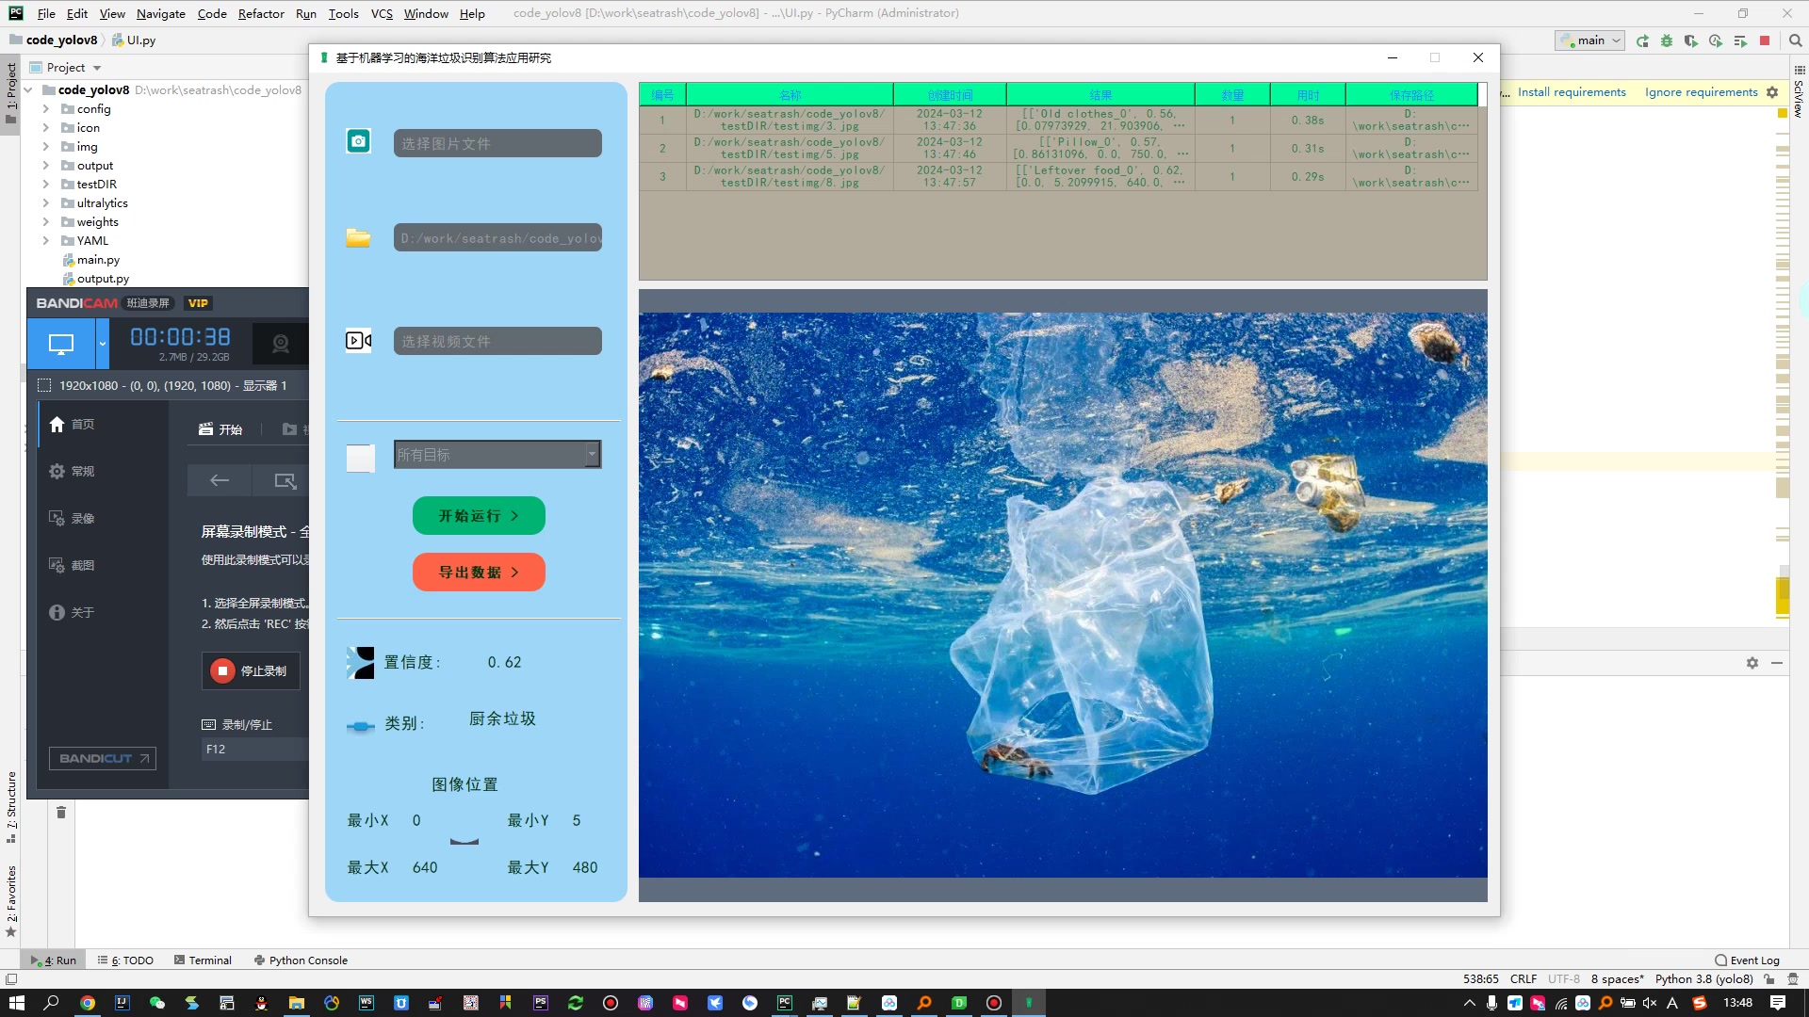1809x1017 pixels.
Task: Click the PyCharm rerun icon
Action: [x=1642, y=40]
